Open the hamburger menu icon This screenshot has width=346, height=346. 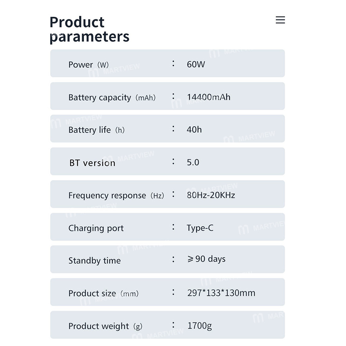(280, 20)
